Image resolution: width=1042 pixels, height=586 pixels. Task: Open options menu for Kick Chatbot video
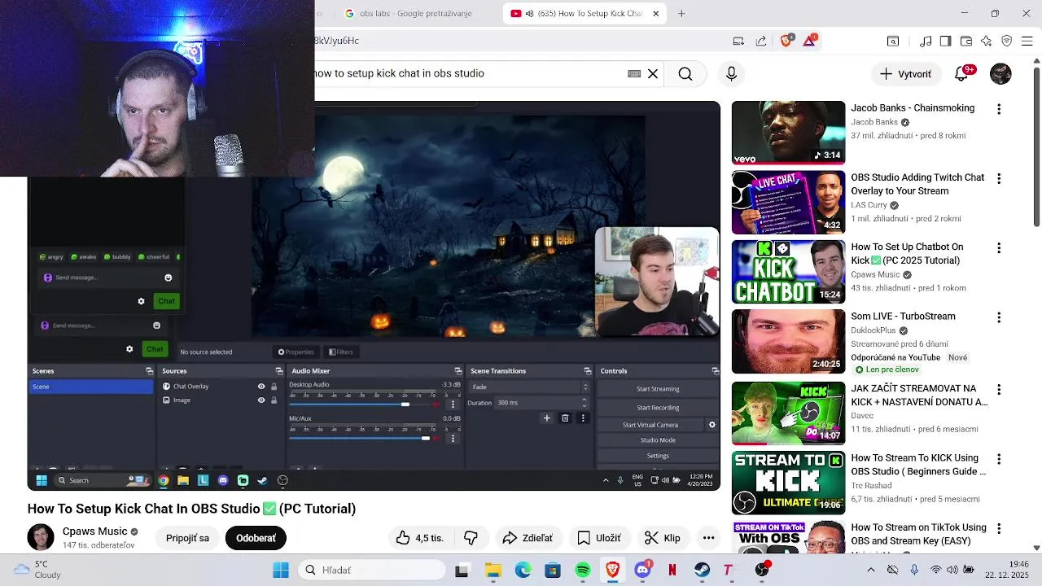(999, 247)
